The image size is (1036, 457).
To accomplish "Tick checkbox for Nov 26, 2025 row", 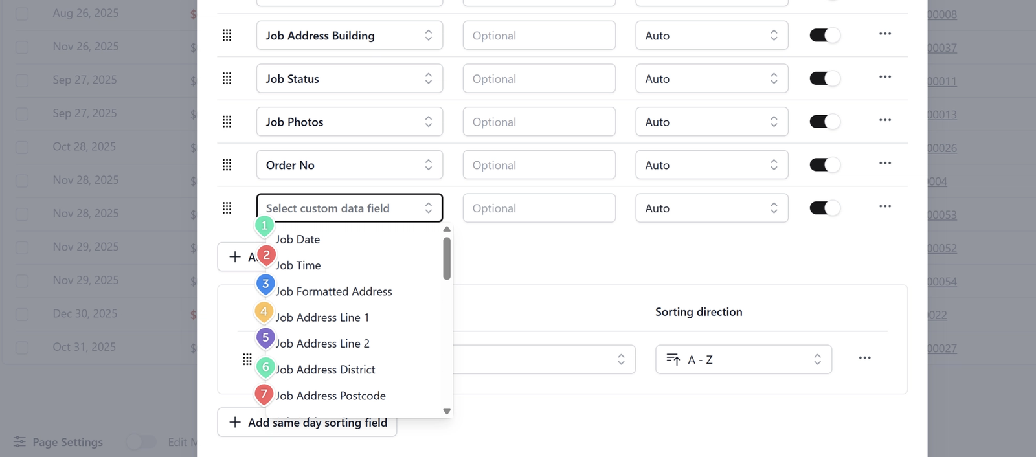I will click(22, 47).
